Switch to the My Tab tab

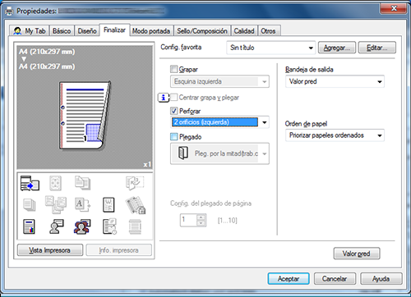tap(30, 31)
